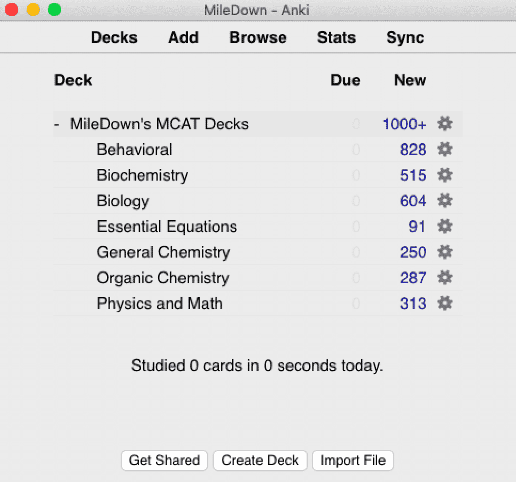516x482 pixels.
Task: Click the 1000+ new cards count
Action: (404, 124)
